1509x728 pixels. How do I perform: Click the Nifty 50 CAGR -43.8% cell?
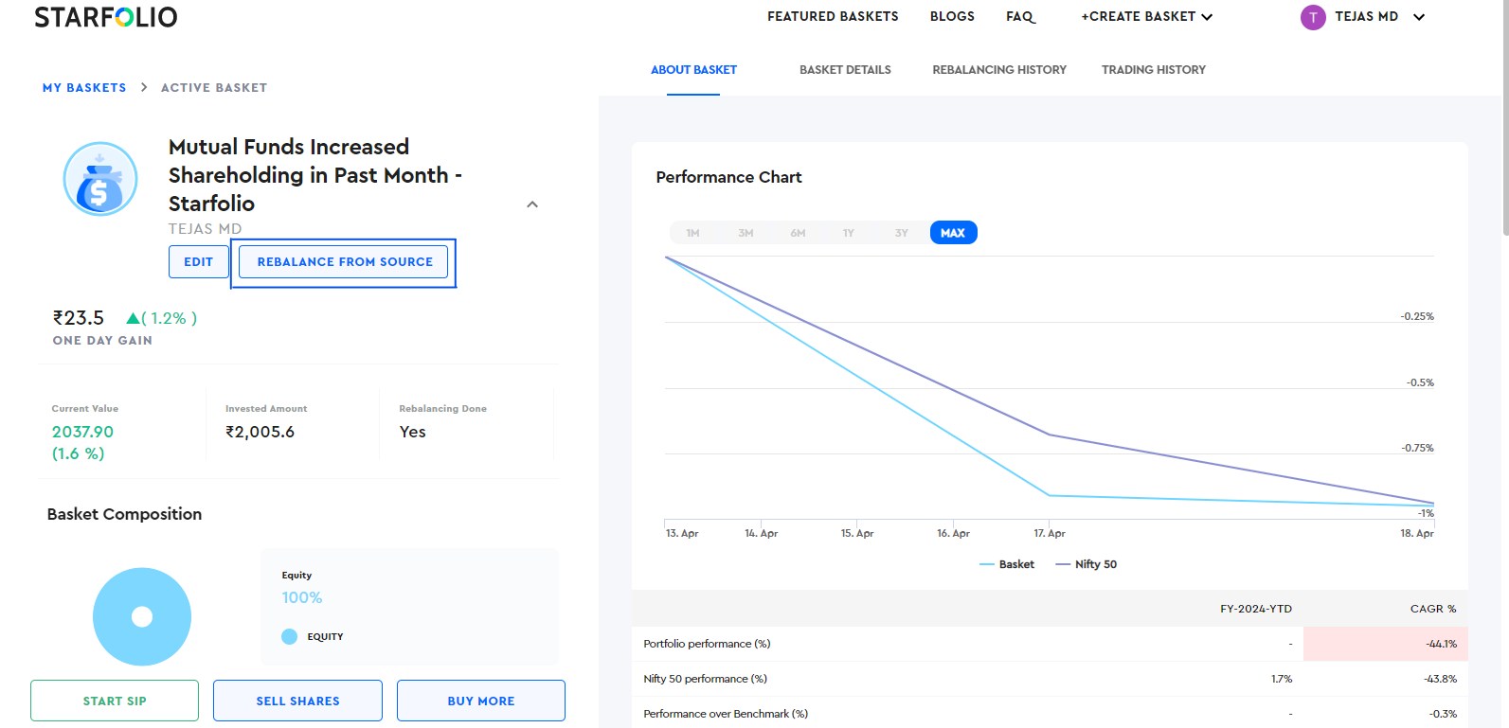pos(1441,679)
